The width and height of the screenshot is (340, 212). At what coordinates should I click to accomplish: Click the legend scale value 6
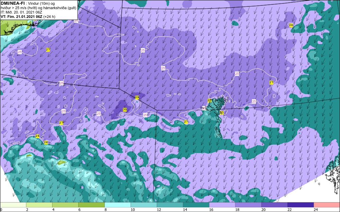tap(80, 210)
